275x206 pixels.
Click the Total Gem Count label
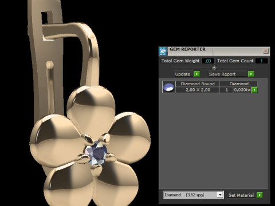point(235,61)
